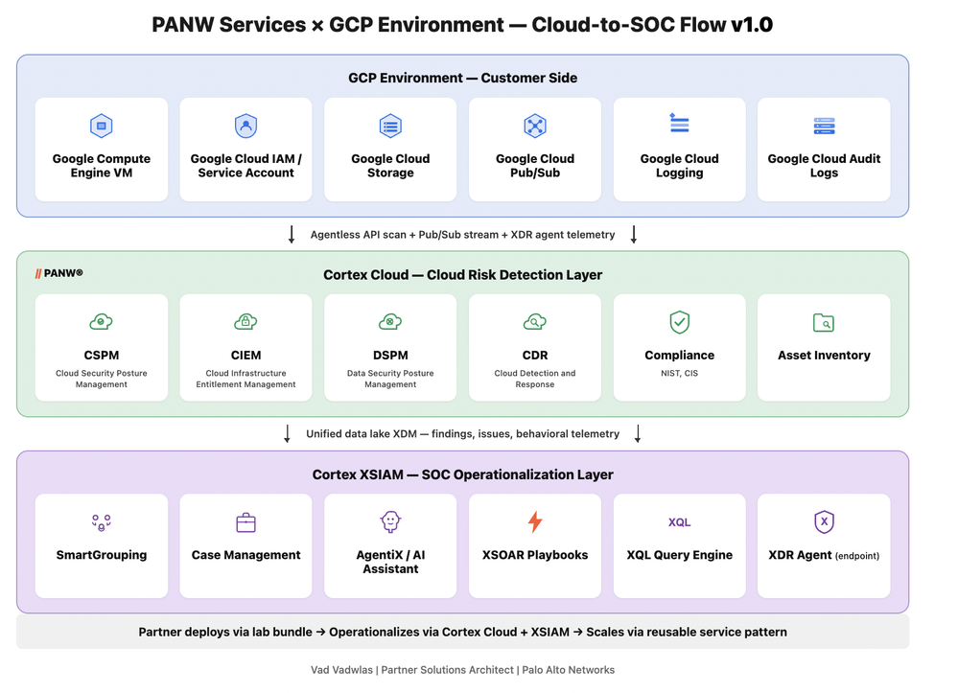Click the "XQL Query Engine" label

pyautogui.click(x=679, y=555)
